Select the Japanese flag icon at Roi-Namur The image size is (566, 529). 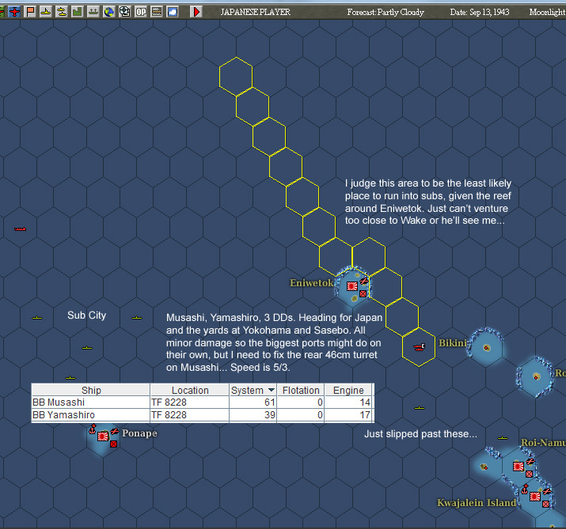coord(519,467)
